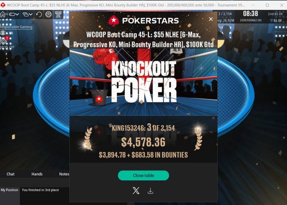The width and height of the screenshot is (287, 205).
Task: Expand the stacked tables layout dropdown
Action: tap(27, 14)
